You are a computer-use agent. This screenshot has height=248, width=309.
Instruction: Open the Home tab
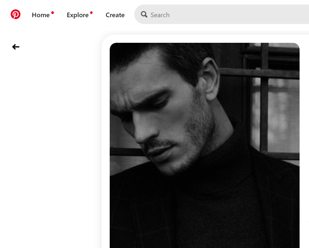coord(41,15)
